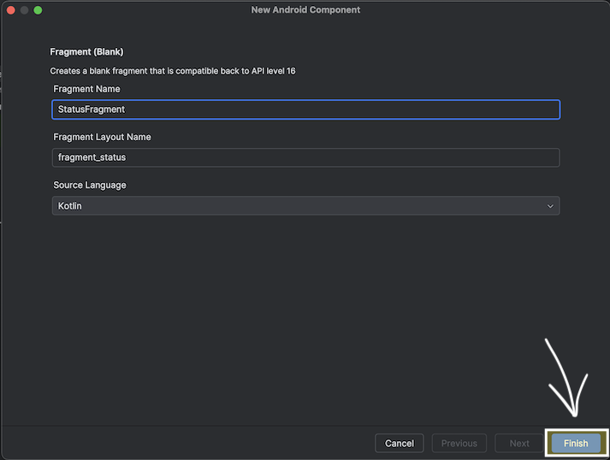Click the disabled Previous button
The image size is (610, 460).
pyautogui.click(x=459, y=443)
